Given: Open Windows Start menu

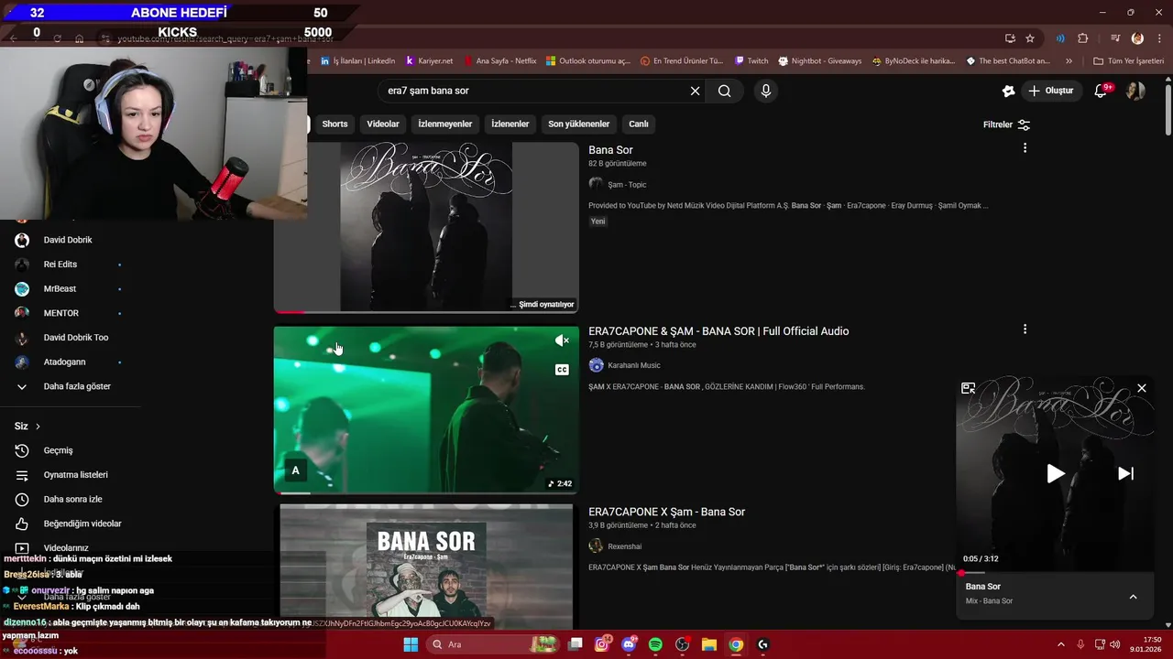Looking at the screenshot, I should (x=411, y=644).
